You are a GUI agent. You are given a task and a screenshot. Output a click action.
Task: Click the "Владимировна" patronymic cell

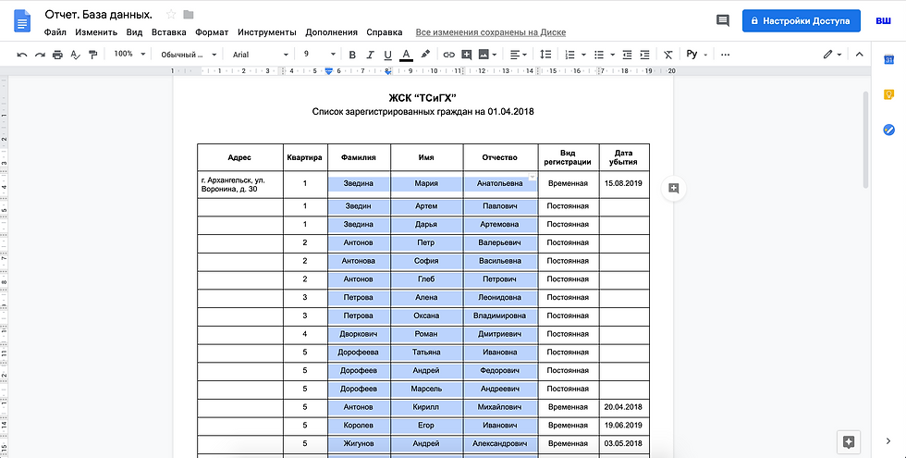coord(500,316)
